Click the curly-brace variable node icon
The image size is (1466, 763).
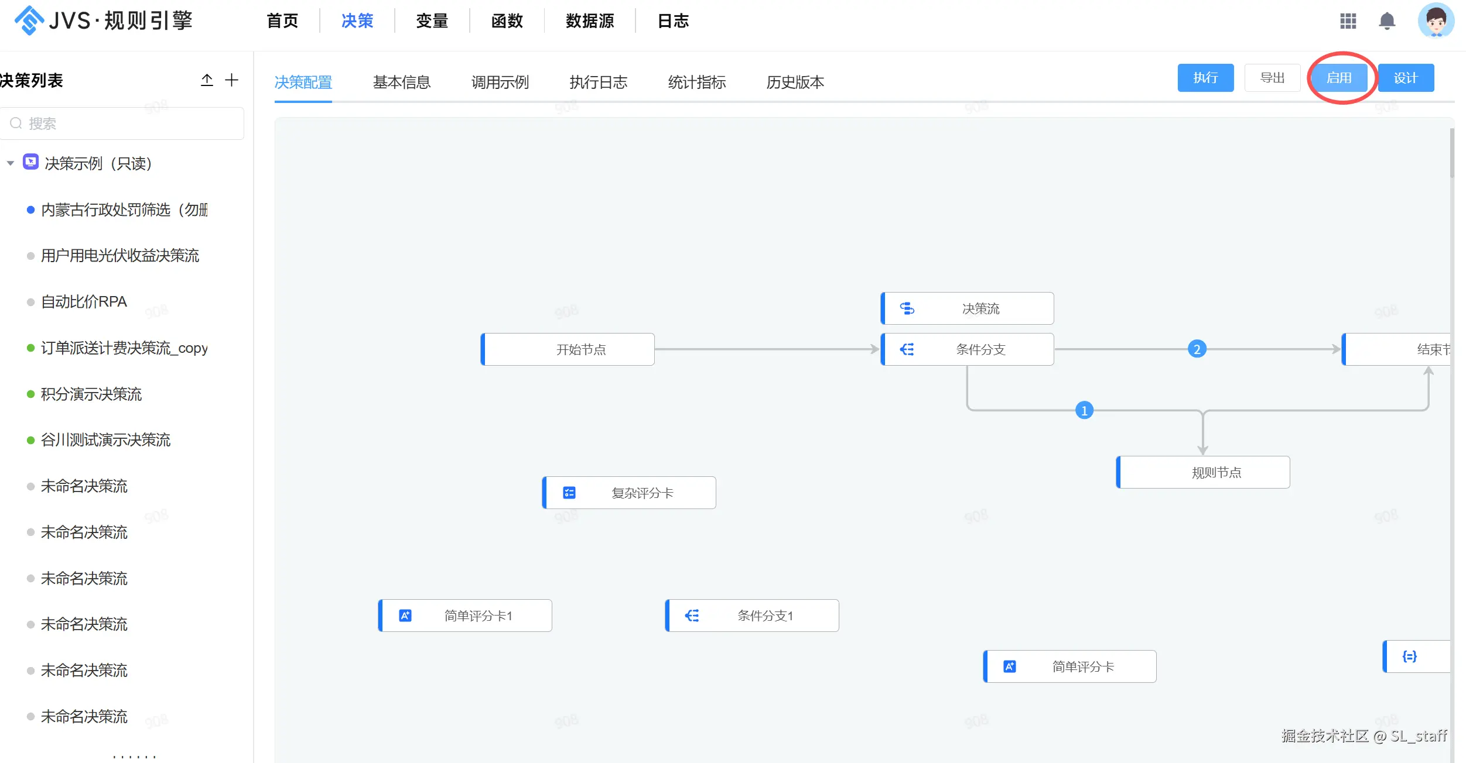coord(1409,657)
